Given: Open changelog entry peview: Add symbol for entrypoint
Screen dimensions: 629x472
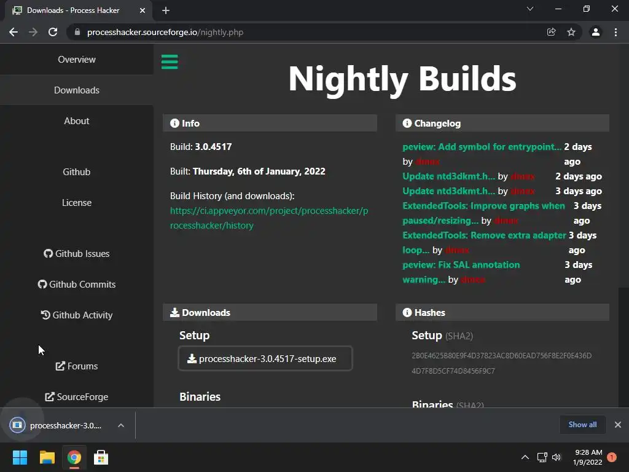Looking at the screenshot, I should tap(482, 147).
